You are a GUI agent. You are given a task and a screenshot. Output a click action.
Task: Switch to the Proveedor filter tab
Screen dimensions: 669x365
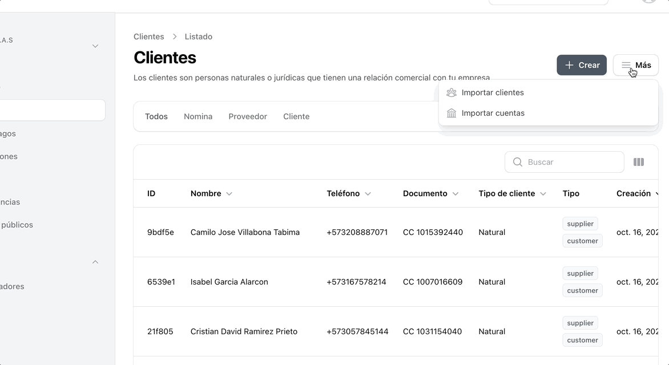248,116
